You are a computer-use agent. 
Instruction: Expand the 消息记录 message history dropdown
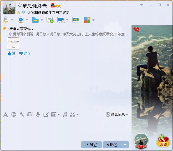(127, 115)
